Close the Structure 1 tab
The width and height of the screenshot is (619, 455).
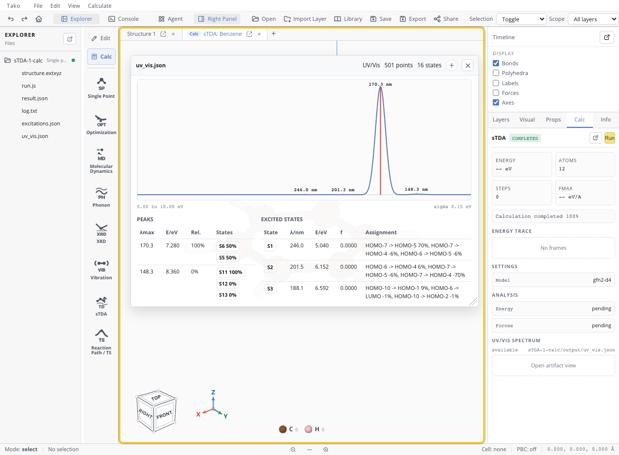coord(173,34)
